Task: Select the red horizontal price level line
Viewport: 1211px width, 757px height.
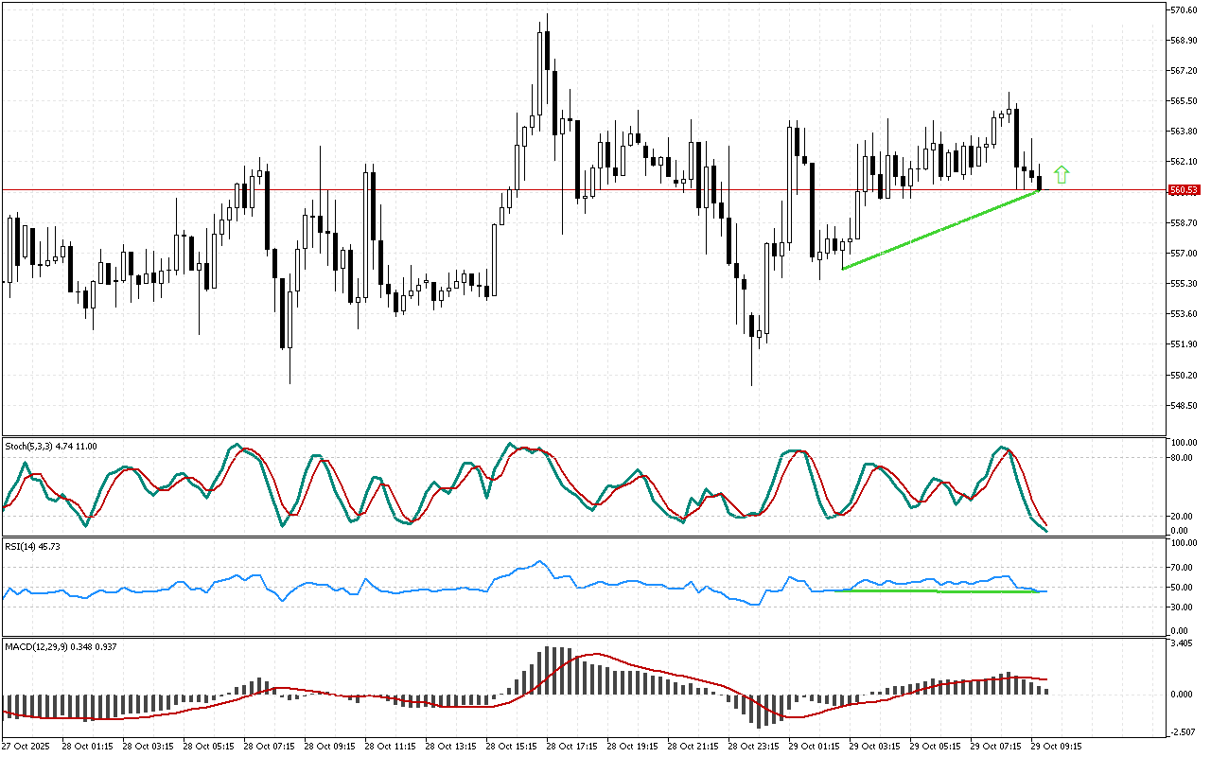Action: click(378, 189)
